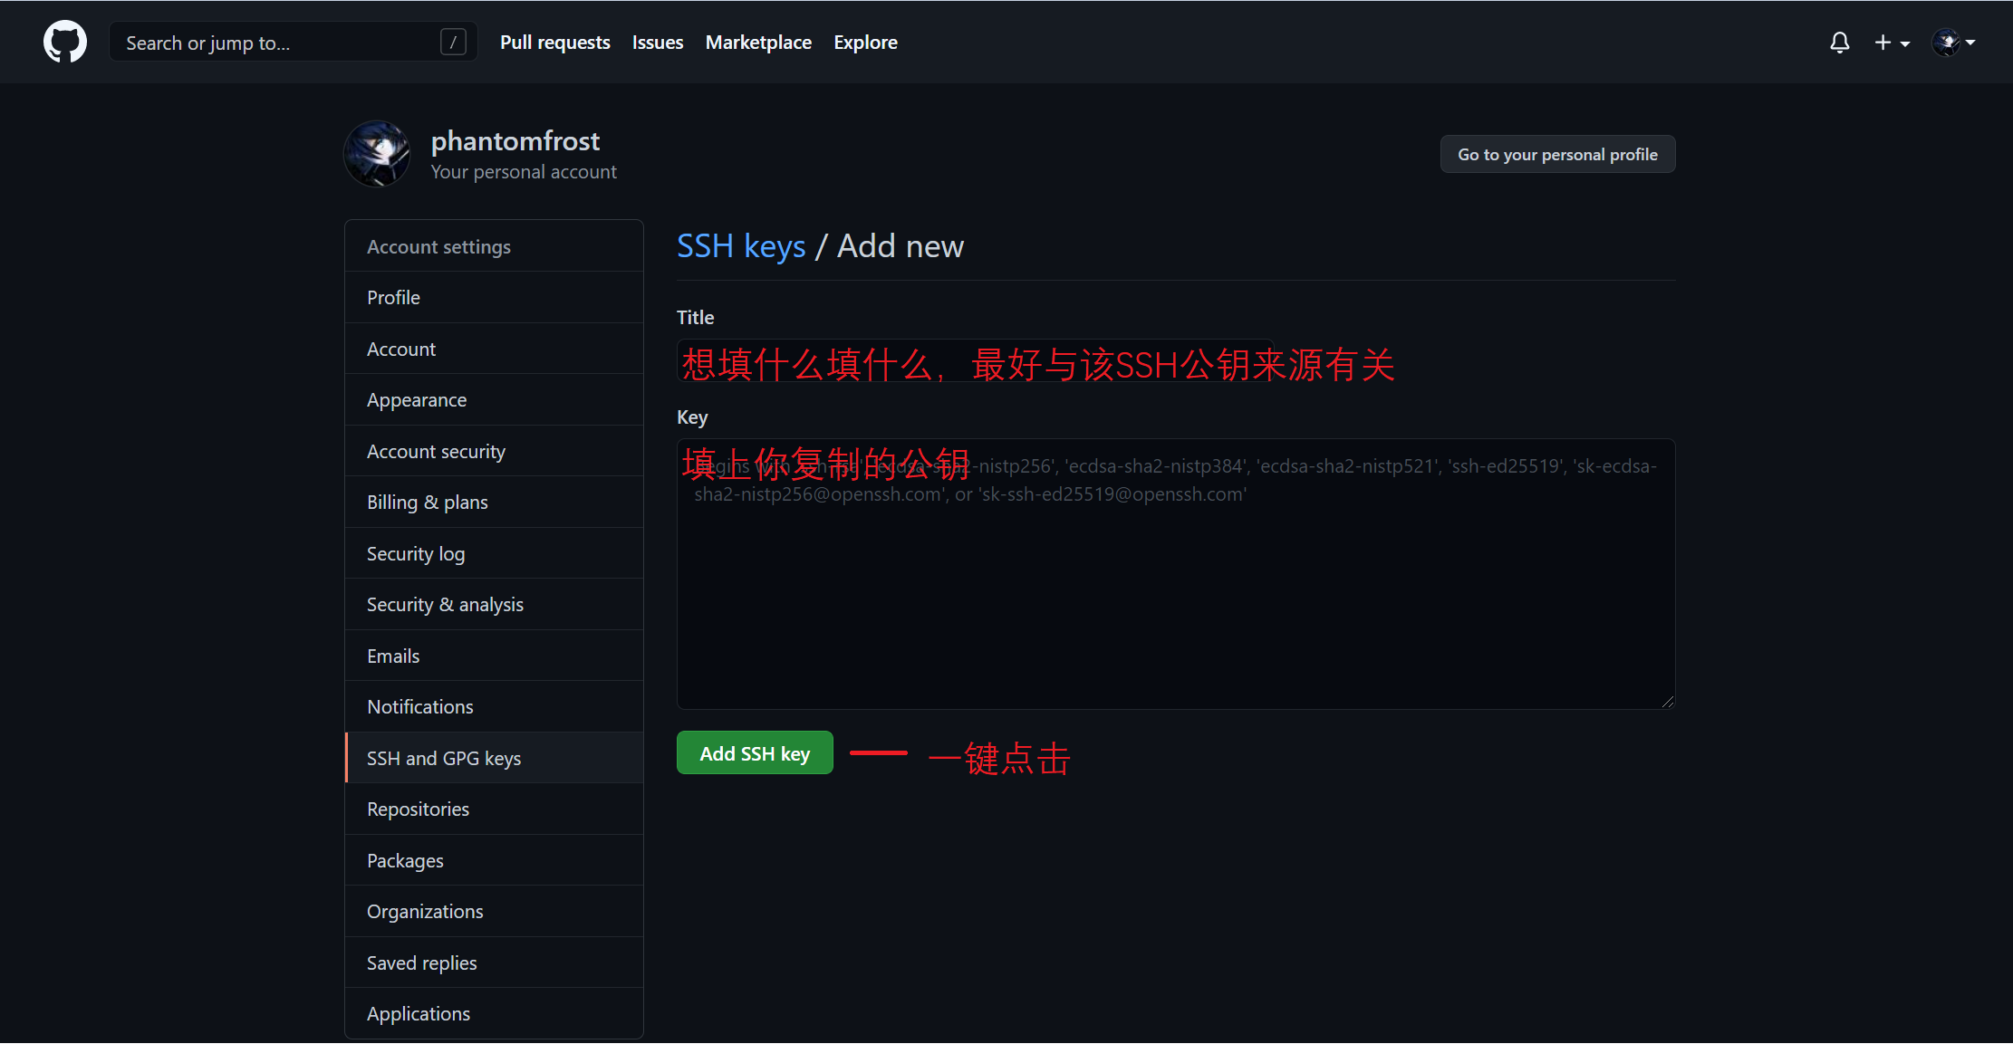Open Emails in the sidebar
The width and height of the screenshot is (2013, 1044).
click(x=494, y=656)
